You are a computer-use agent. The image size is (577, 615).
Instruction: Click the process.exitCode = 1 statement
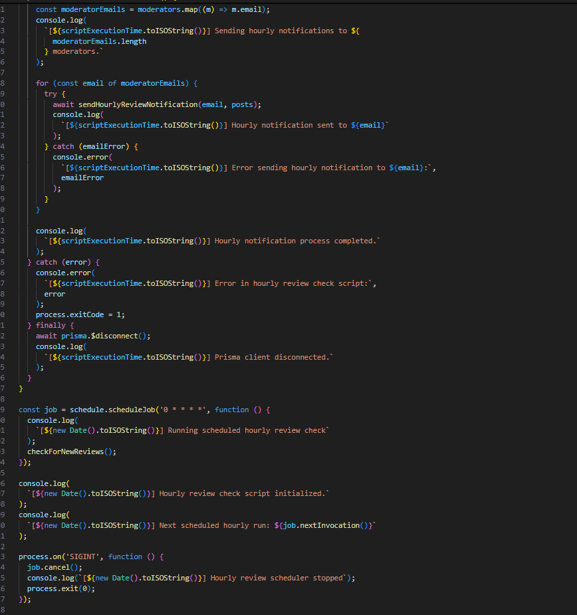[x=80, y=314]
